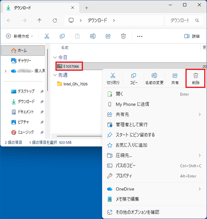This screenshot has width=207, height=219.
Task: Open デスクトップ in quick access
Action: pos(23,92)
